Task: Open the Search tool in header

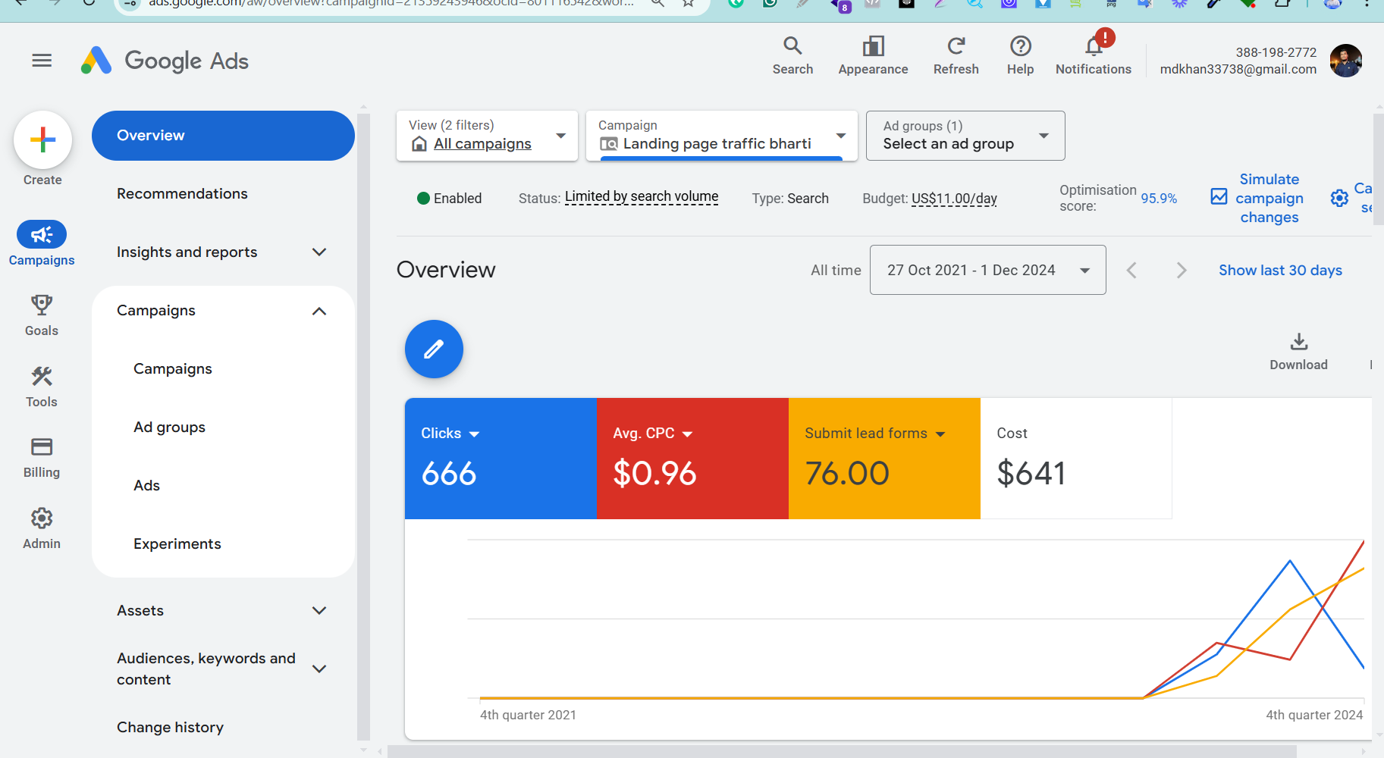Action: tap(792, 55)
